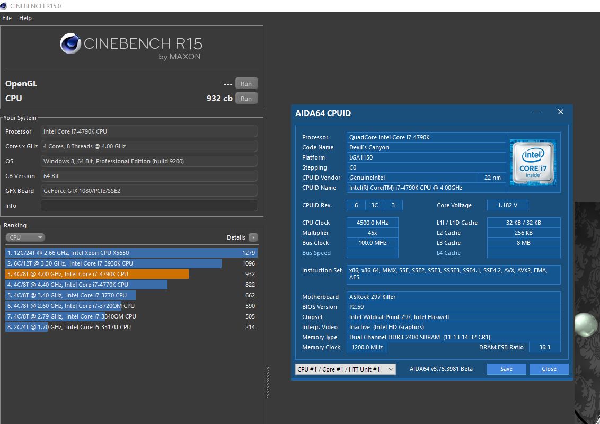Viewport: 600px width, 424px height.
Task: Select the Intel Core i7-4770K ranking row
Action: [131, 285]
